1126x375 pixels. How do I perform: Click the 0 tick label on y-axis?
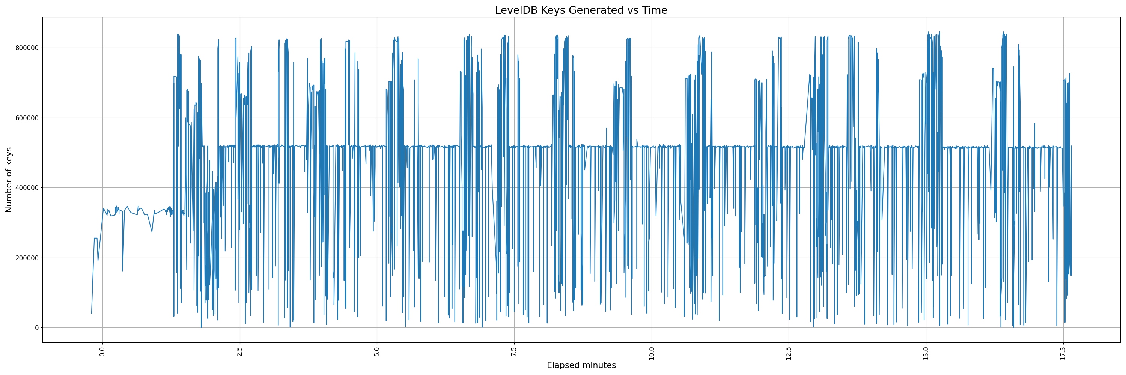[36, 328]
